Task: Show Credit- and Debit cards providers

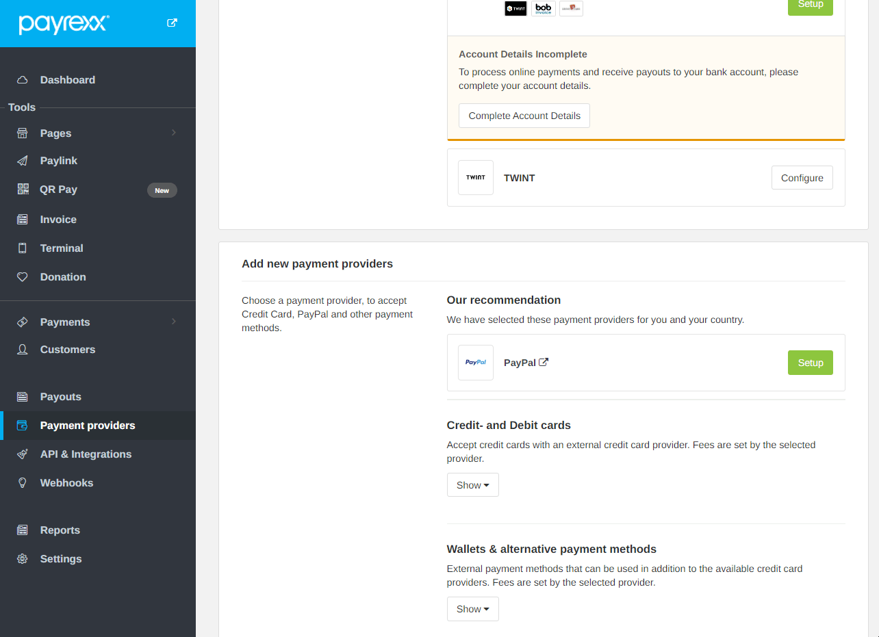Action: point(472,485)
